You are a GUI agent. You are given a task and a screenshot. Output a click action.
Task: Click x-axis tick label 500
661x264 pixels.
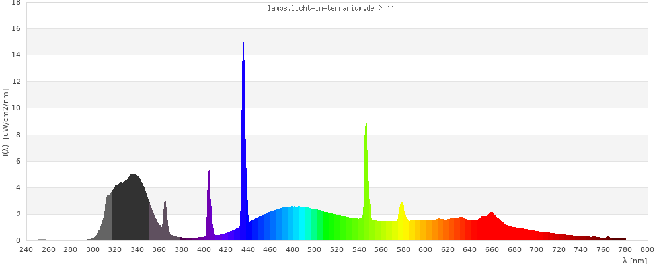(x=315, y=249)
